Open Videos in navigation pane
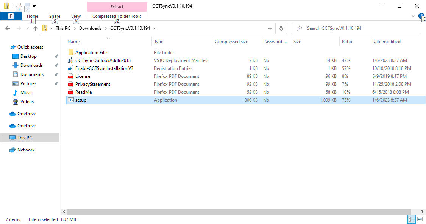 pos(27,102)
